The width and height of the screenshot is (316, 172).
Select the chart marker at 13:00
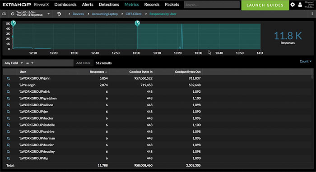137,23
